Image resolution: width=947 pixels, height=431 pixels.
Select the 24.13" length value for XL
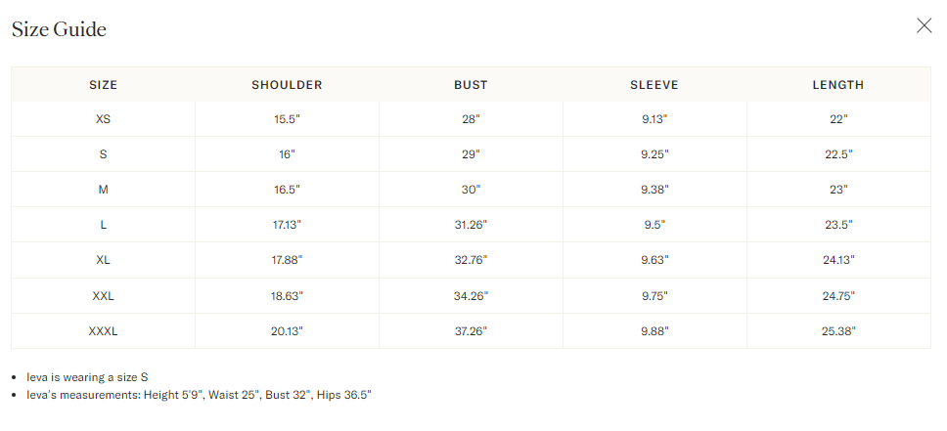tap(838, 260)
